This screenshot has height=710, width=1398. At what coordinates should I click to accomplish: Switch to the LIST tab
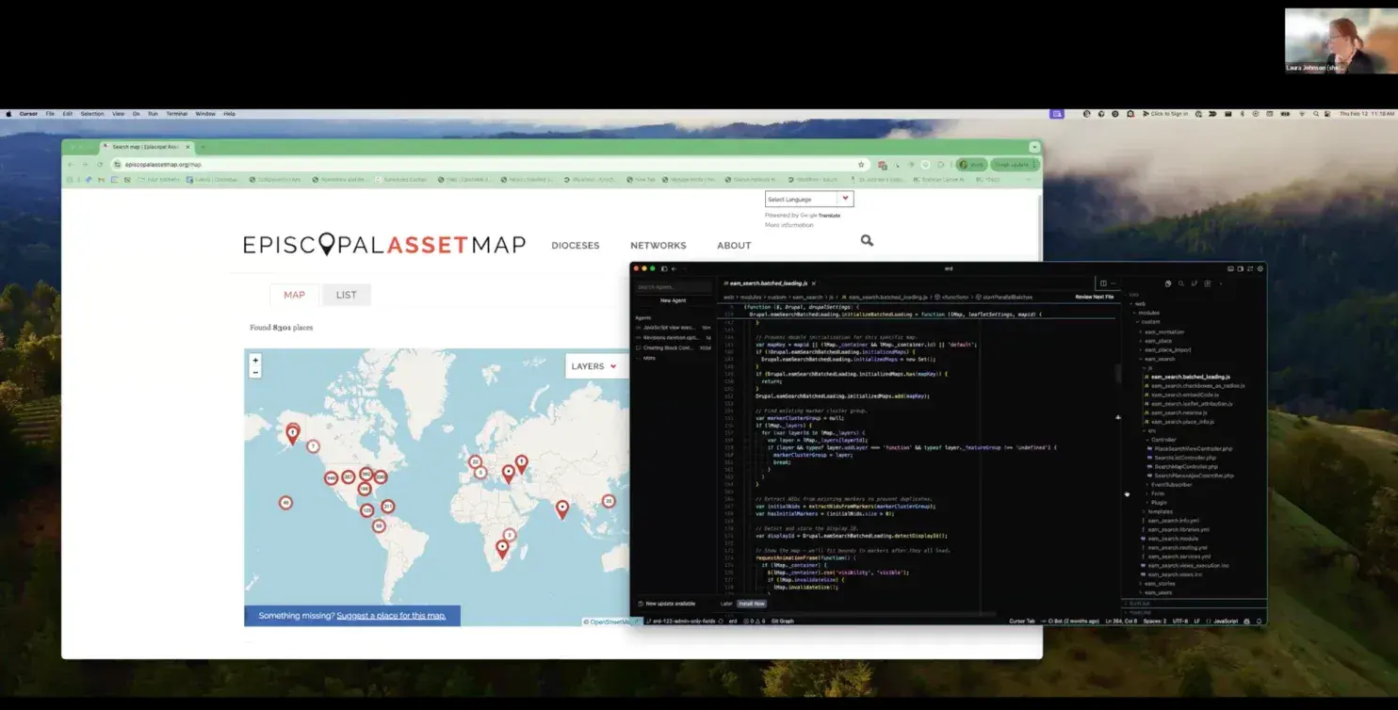pyautogui.click(x=346, y=295)
